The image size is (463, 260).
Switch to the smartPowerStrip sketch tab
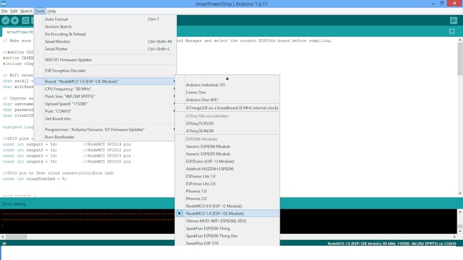point(18,32)
